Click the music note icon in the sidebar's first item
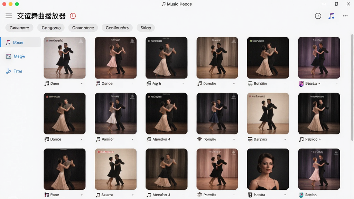This screenshot has width=354, height=199. [x=8, y=42]
